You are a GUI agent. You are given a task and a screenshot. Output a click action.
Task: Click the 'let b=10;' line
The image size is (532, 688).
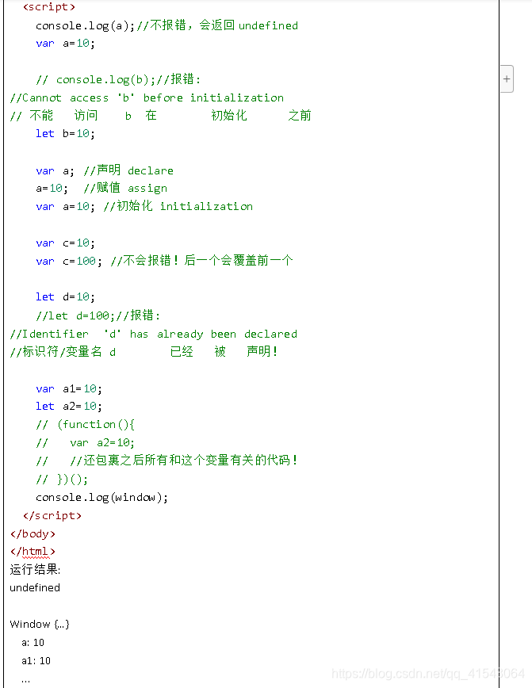pyautogui.click(x=65, y=133)
